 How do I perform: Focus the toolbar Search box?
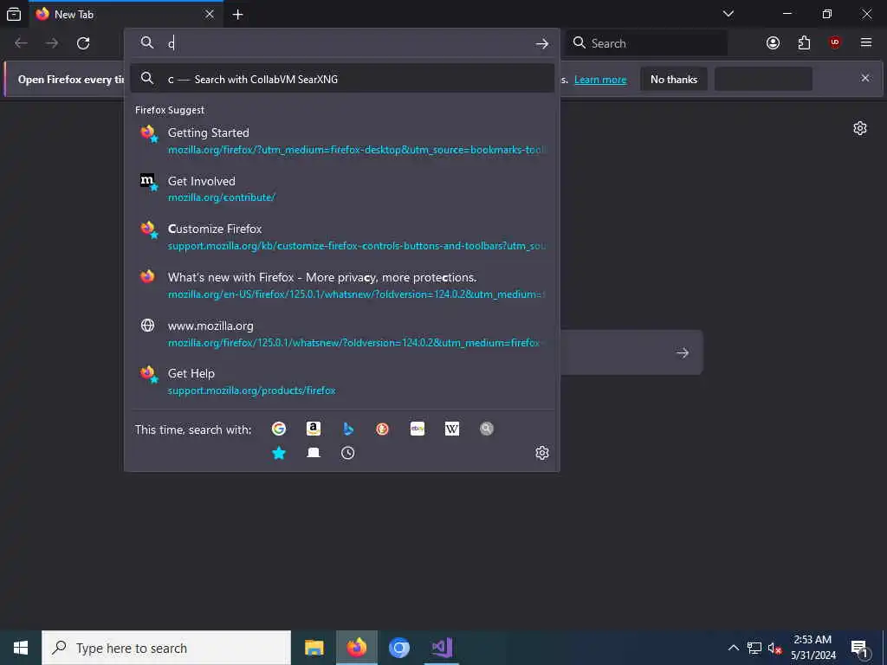646,43
